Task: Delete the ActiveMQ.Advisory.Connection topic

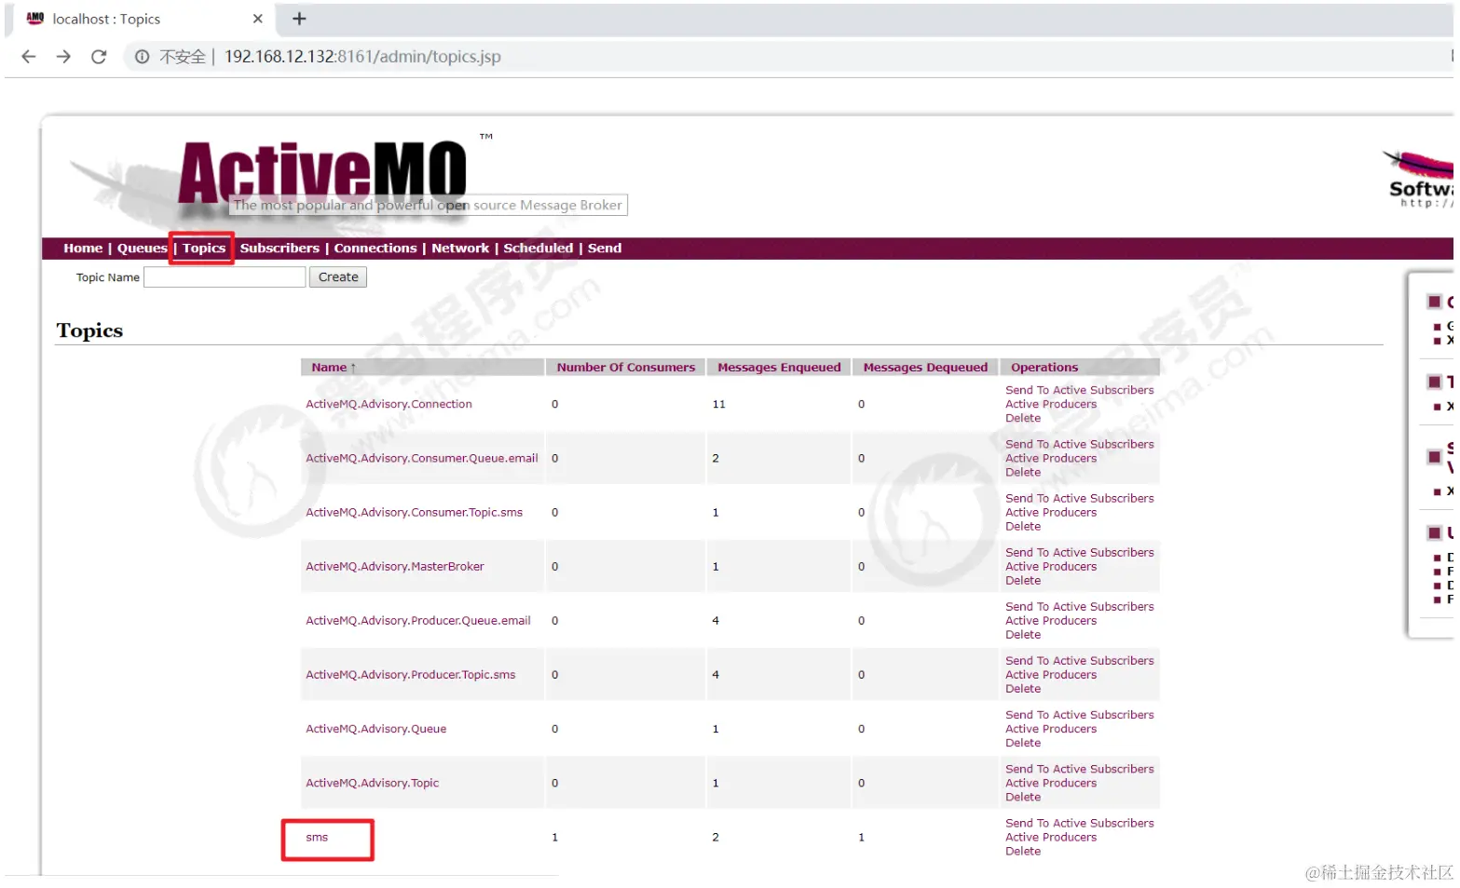Action: (1023, 418)
